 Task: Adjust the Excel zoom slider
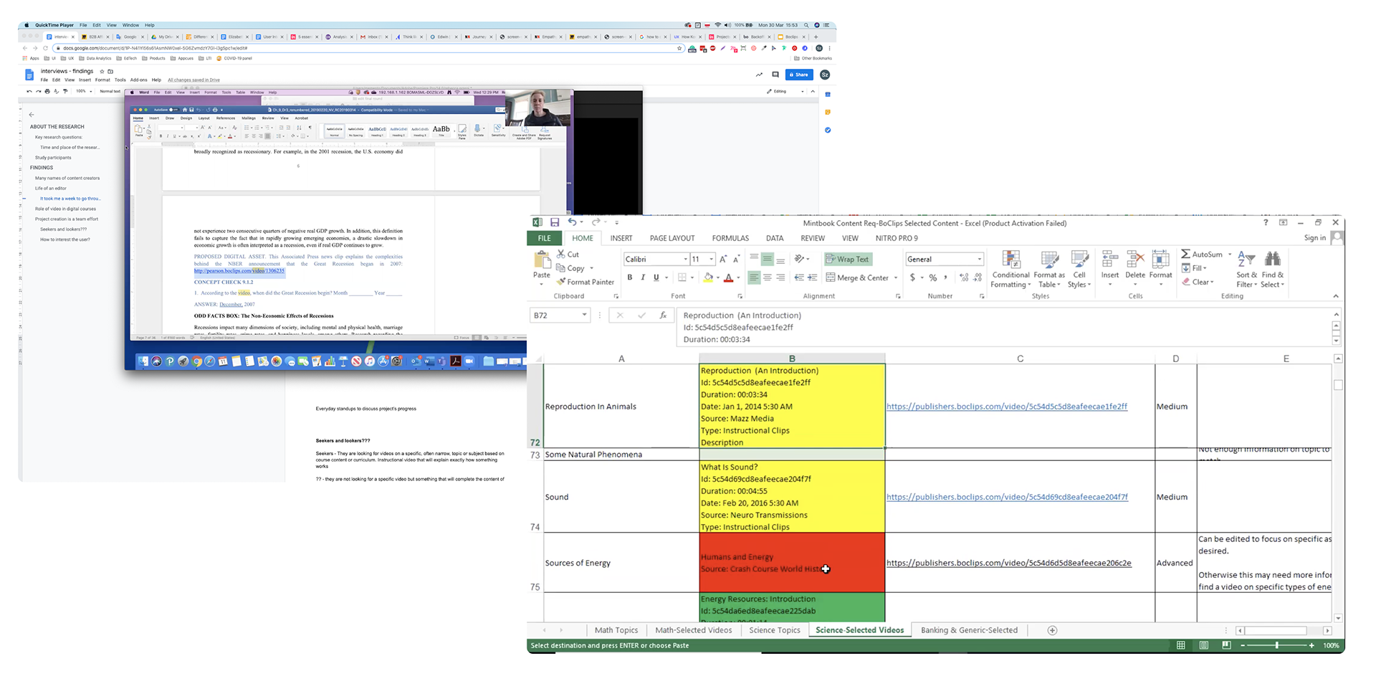pyautogui.click(x=1277, y=645)
